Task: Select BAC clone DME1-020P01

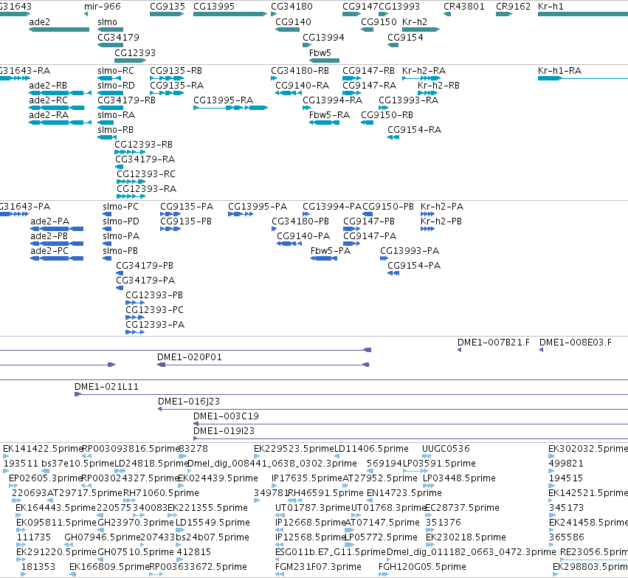Action: [x=190, y=357]
